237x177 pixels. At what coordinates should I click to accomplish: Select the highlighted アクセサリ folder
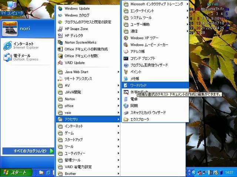point(88,119)
